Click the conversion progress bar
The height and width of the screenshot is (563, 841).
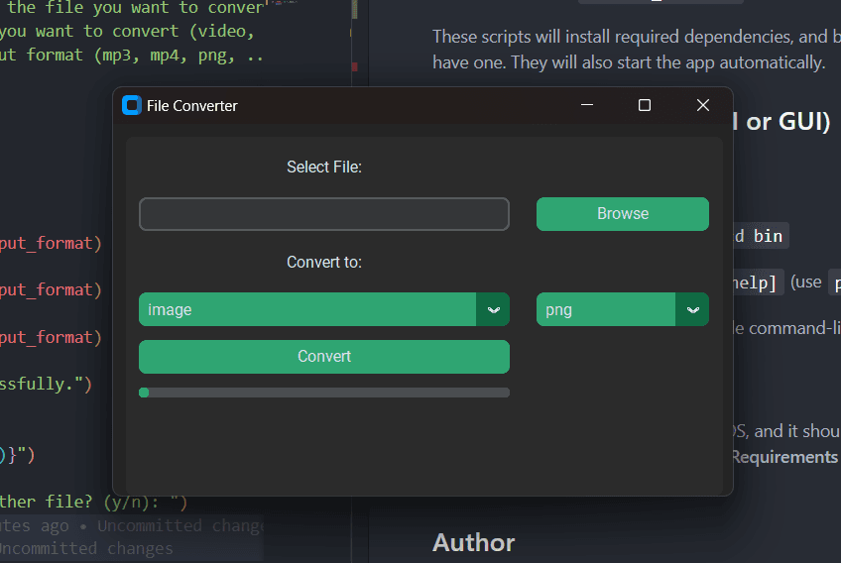click(x=323, y=393)
